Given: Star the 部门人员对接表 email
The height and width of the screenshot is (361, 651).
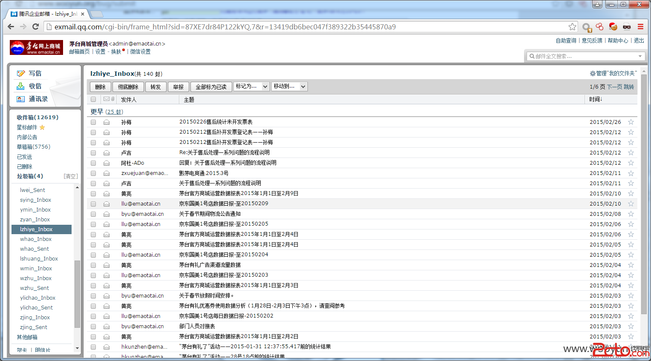Looking at the screenshot, I should (631, 327).
